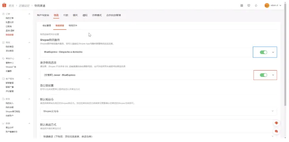
Task: Open the red highlighted 物流设置 sidebar item
Action: (9, 35)
